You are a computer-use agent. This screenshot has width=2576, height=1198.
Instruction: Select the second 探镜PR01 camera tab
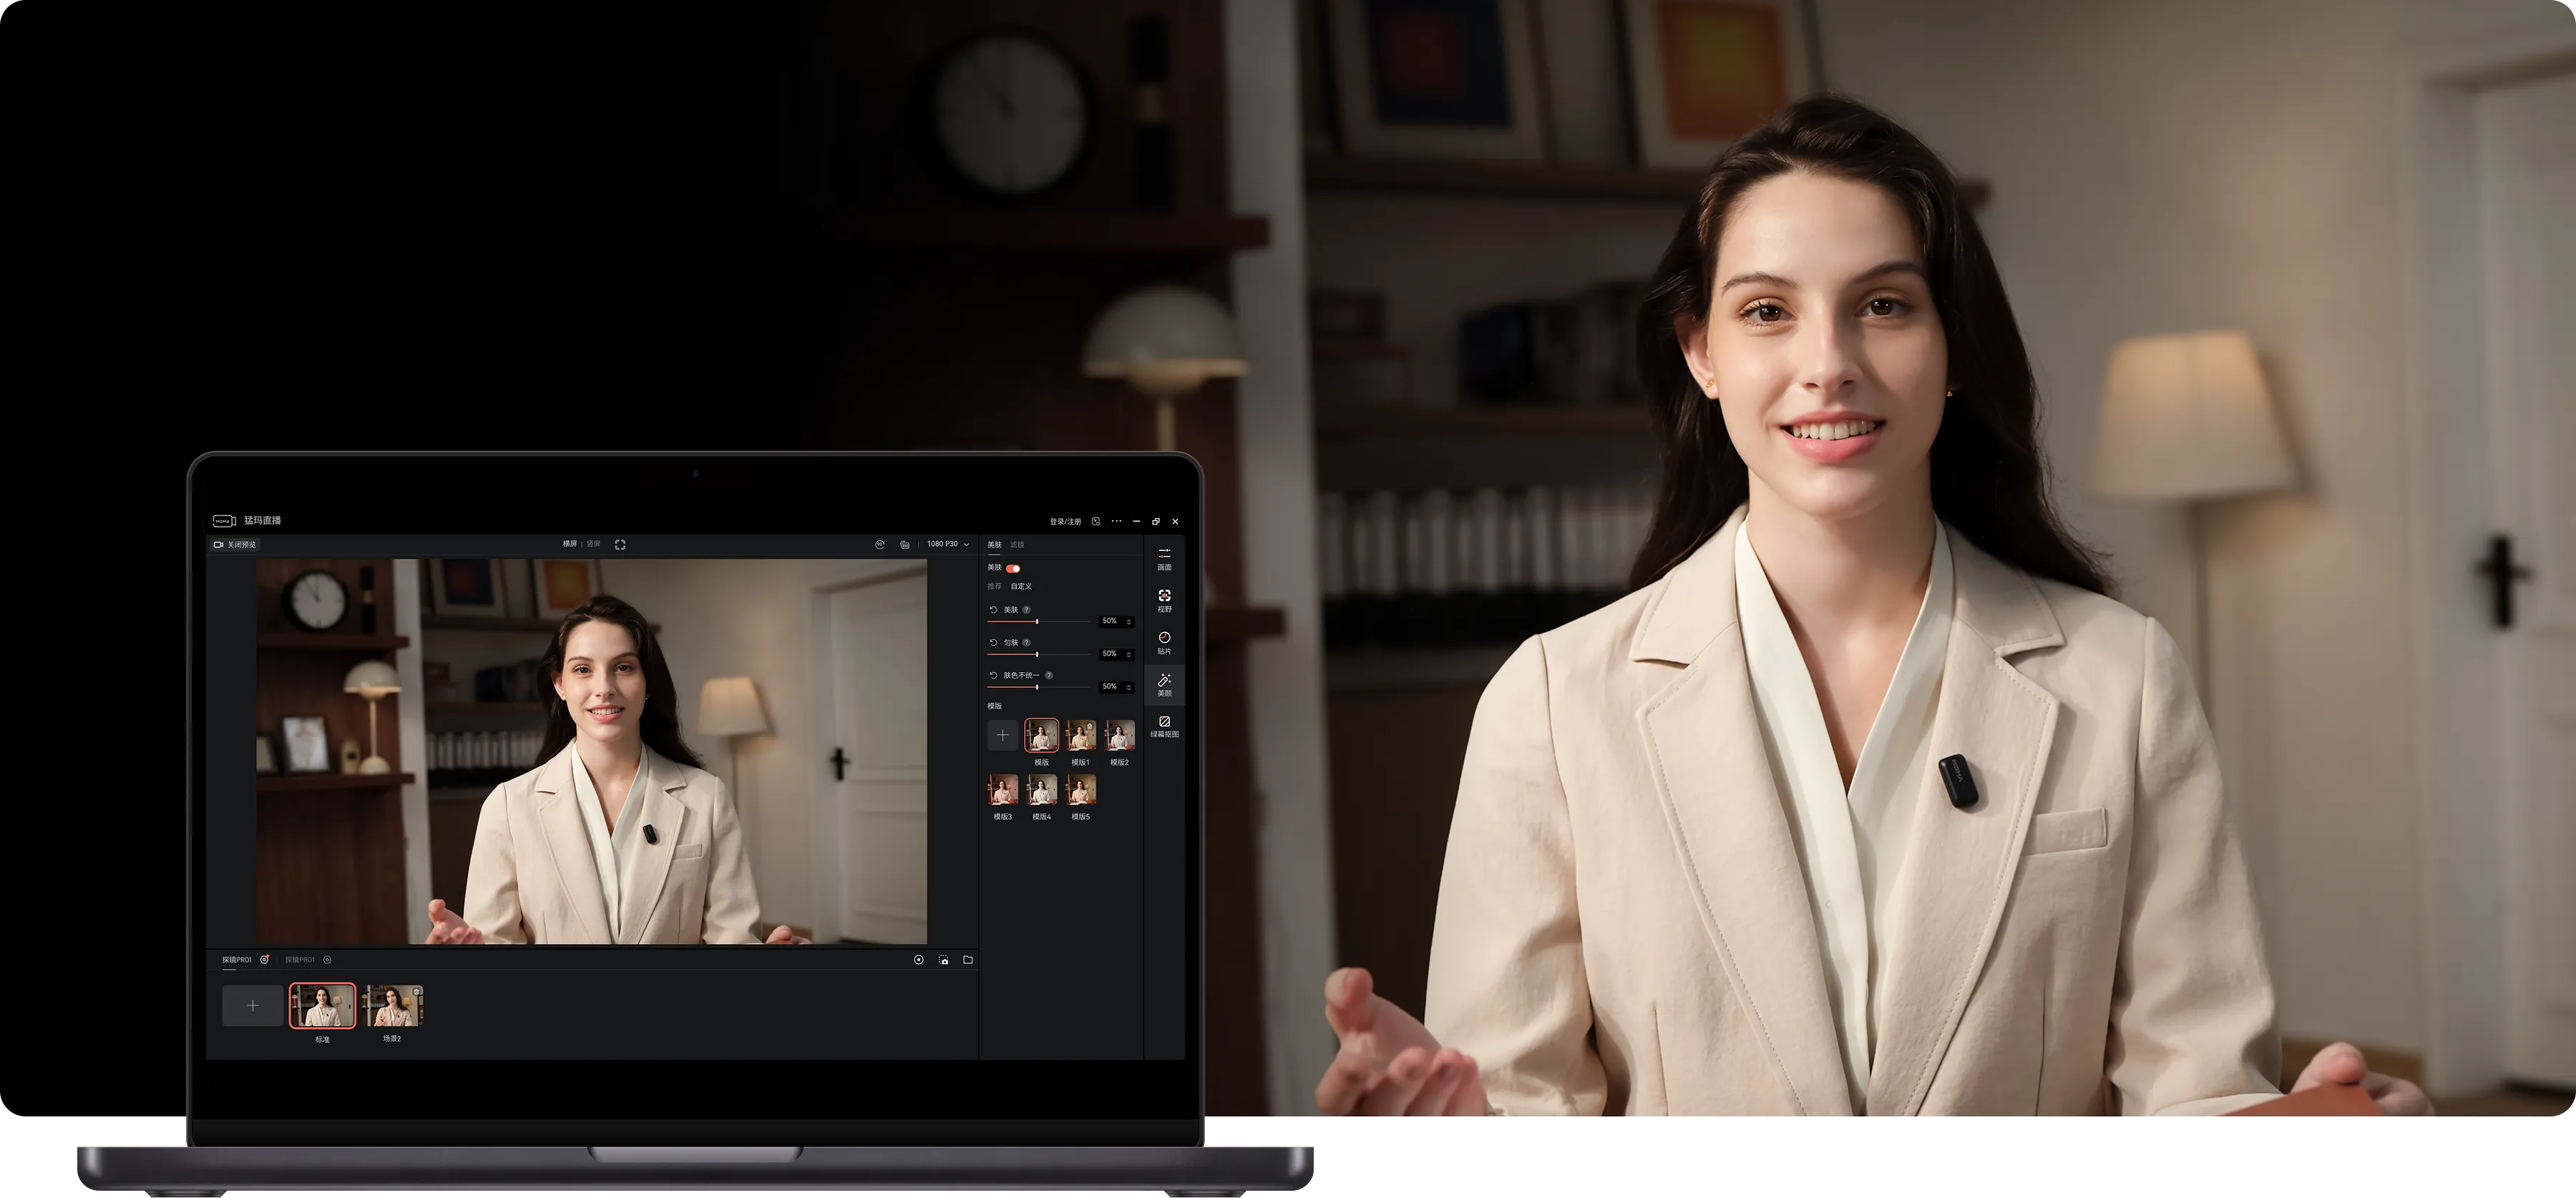300,960
